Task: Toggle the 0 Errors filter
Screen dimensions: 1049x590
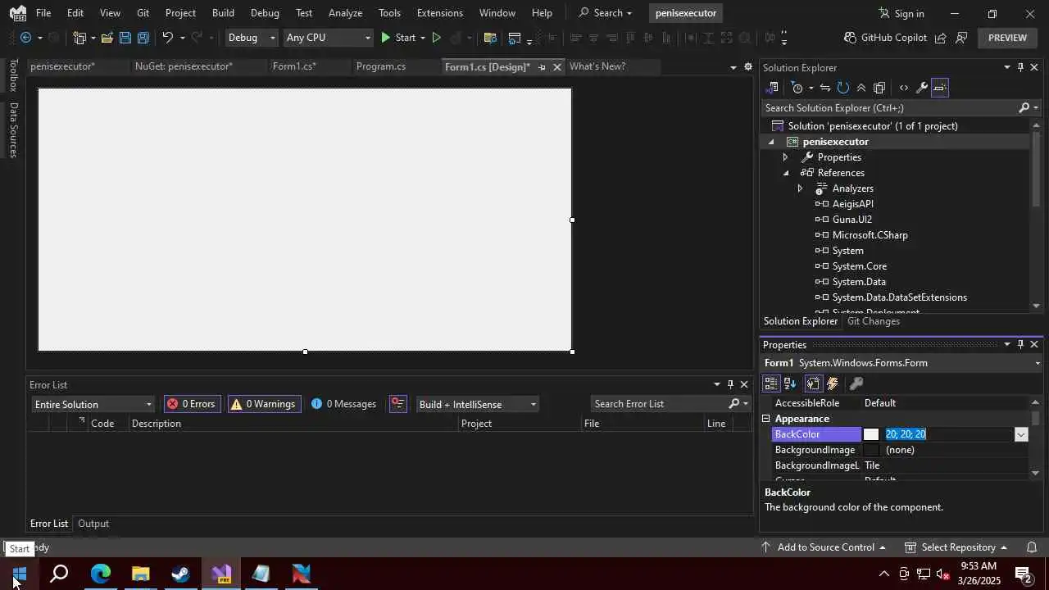Action: (x=191, y=404)
